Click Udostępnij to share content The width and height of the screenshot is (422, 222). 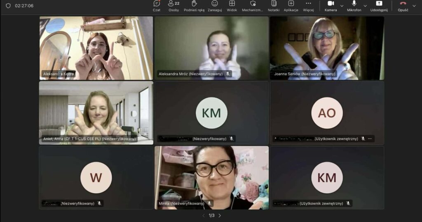379,6
